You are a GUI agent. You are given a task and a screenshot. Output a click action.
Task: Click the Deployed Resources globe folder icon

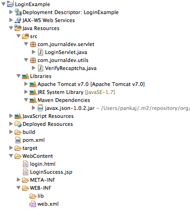coord(18,124)
